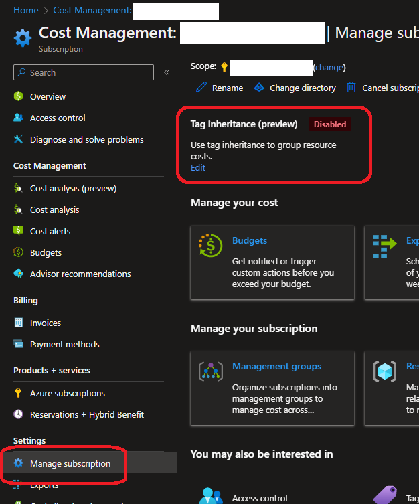
Task: Click Cancel subscription text in toolbar
Action: tap(390, 88)
